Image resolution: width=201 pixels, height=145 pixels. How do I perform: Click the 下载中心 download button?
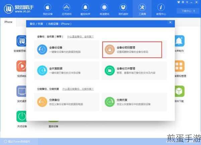[x=188, y=11]
